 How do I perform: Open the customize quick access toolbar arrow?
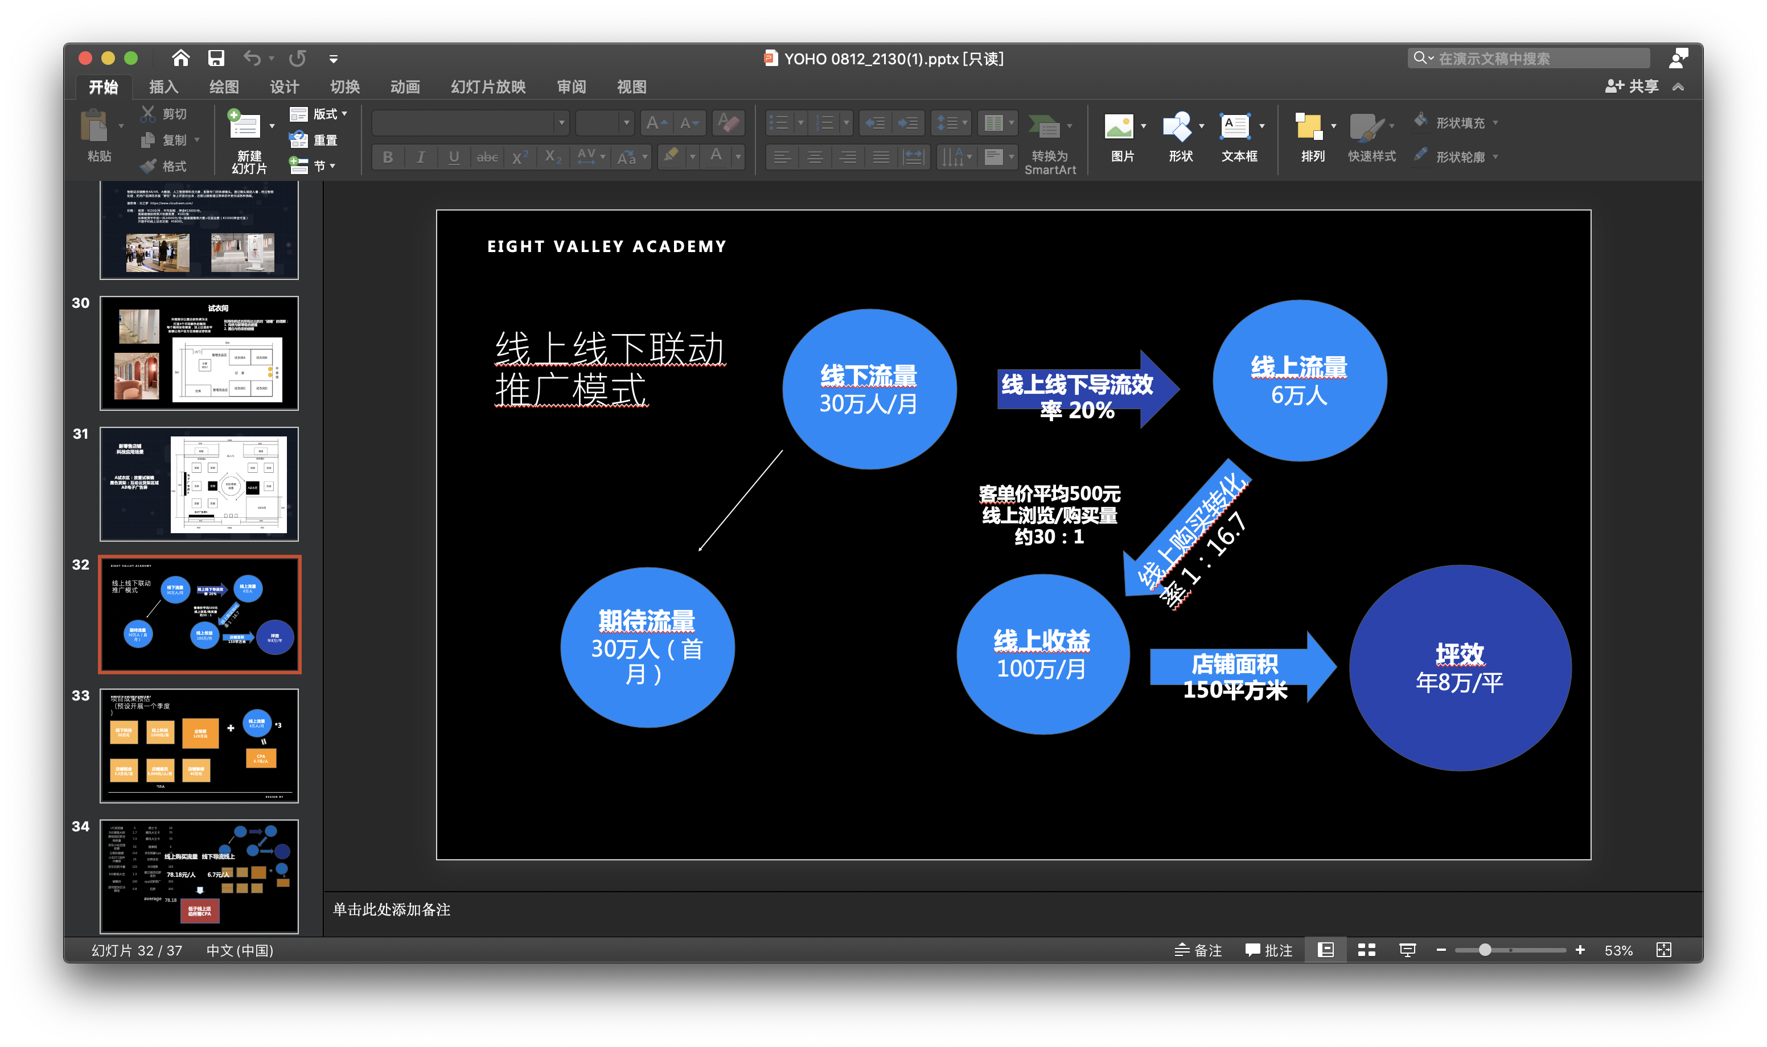pos(333,59)
